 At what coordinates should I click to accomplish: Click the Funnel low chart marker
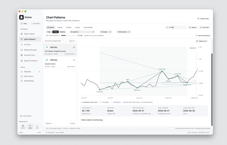pyautogui.click(x=99, y=90)
